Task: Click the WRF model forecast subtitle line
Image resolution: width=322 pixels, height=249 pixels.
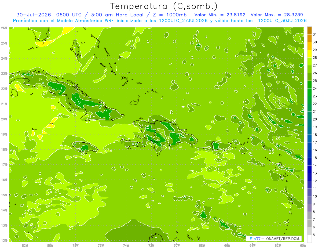Action: [159, 21]
